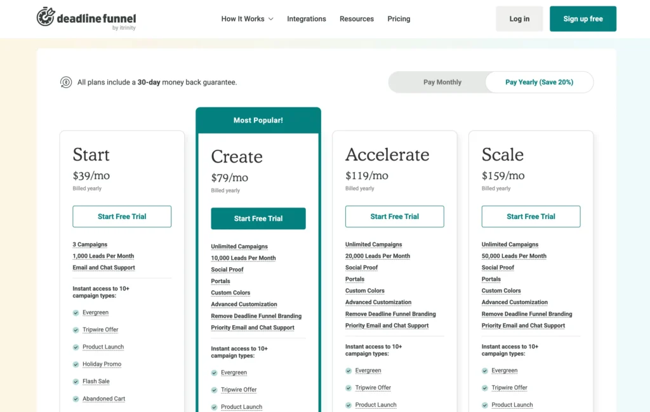The height and width of the screenshot is (412, 650).
Task: Open the Pricing nav link
Action: pos(399,19)
